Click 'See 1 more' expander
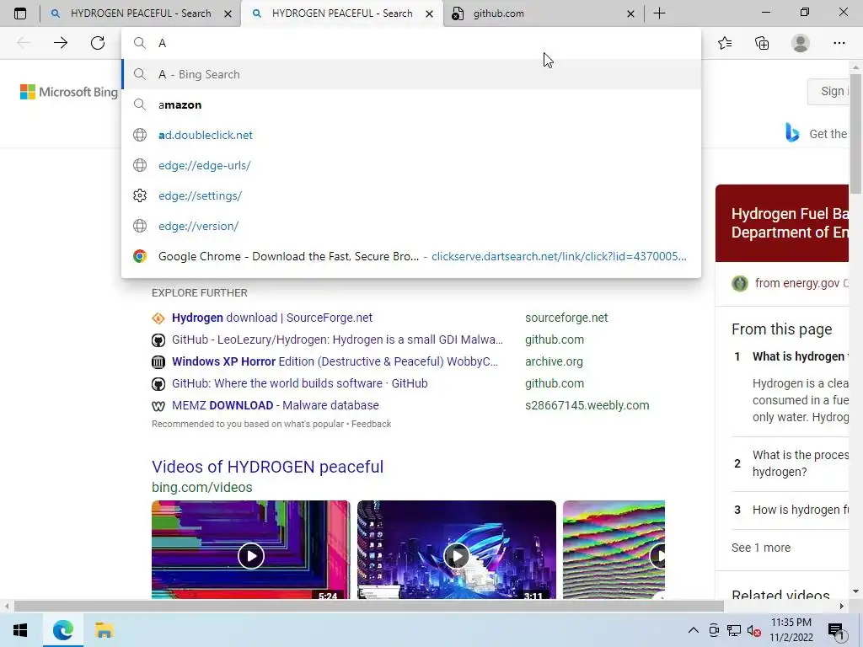Screen dimensions: 863x647 point(761,548)
